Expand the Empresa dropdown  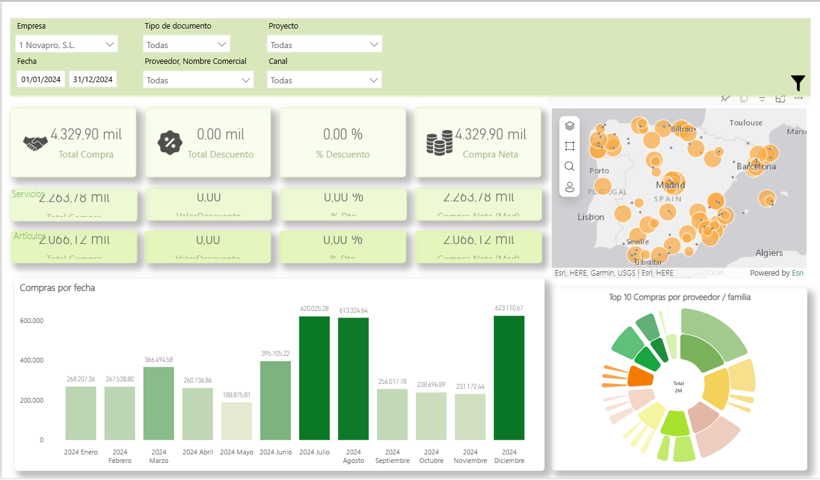[110, 44]
